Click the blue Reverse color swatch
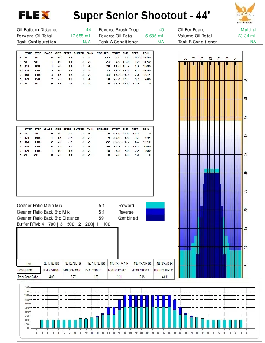The width and height of the screenshot is (265, 343). [x=155, y=211]
